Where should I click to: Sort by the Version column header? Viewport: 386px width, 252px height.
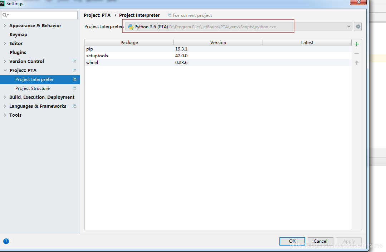[218, 42]
